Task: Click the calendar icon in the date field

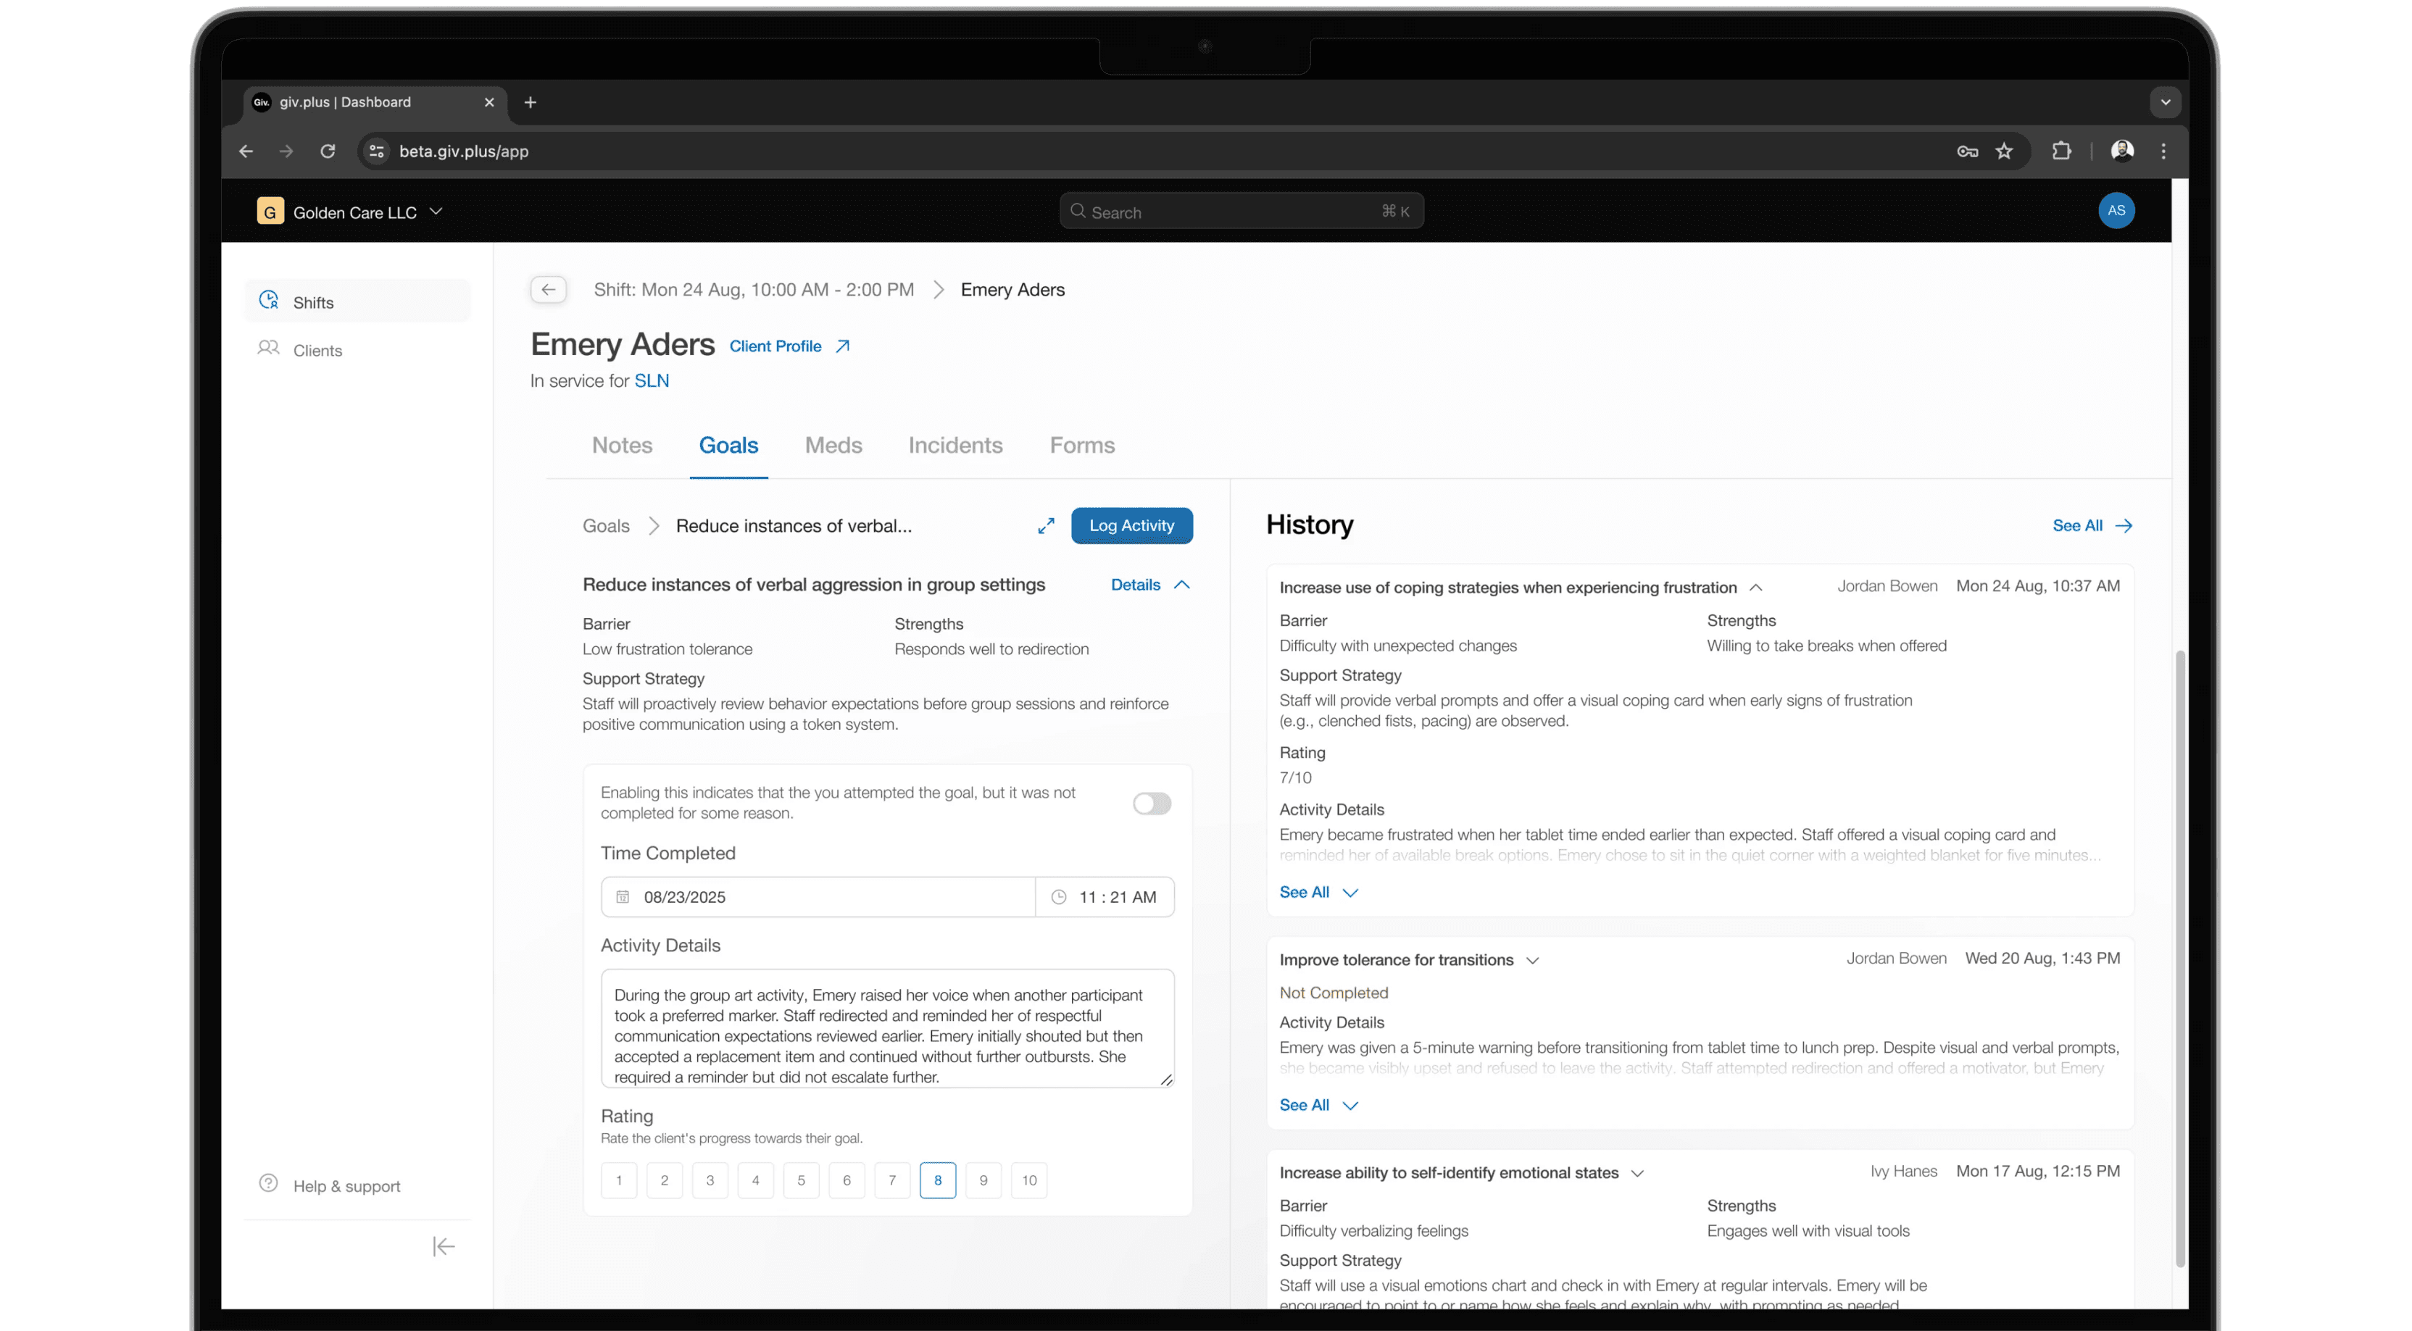Action: click(x=623, y=897)
